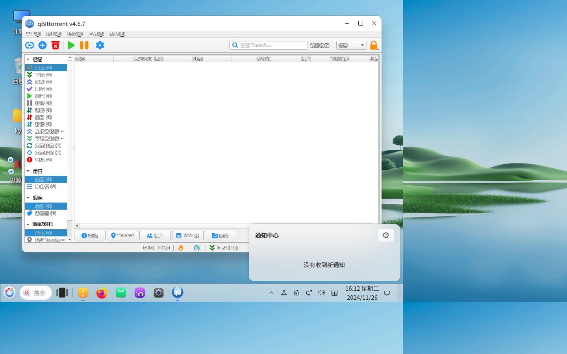567x354 pixels.
Task: Switch to the HTTP 源 tab
Action: 188,236
